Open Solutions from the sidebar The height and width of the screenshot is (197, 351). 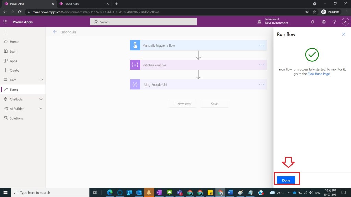[x=16, y=118]
